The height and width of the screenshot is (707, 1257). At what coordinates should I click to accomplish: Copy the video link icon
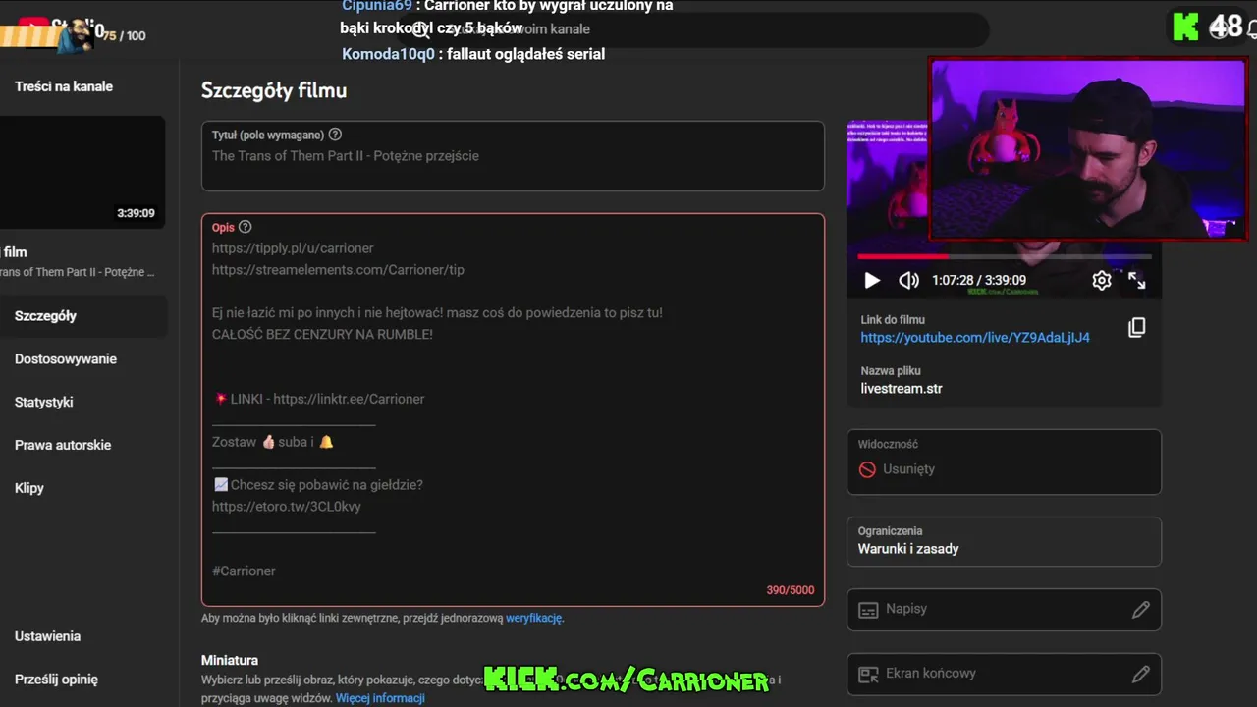pos(1136,328)
